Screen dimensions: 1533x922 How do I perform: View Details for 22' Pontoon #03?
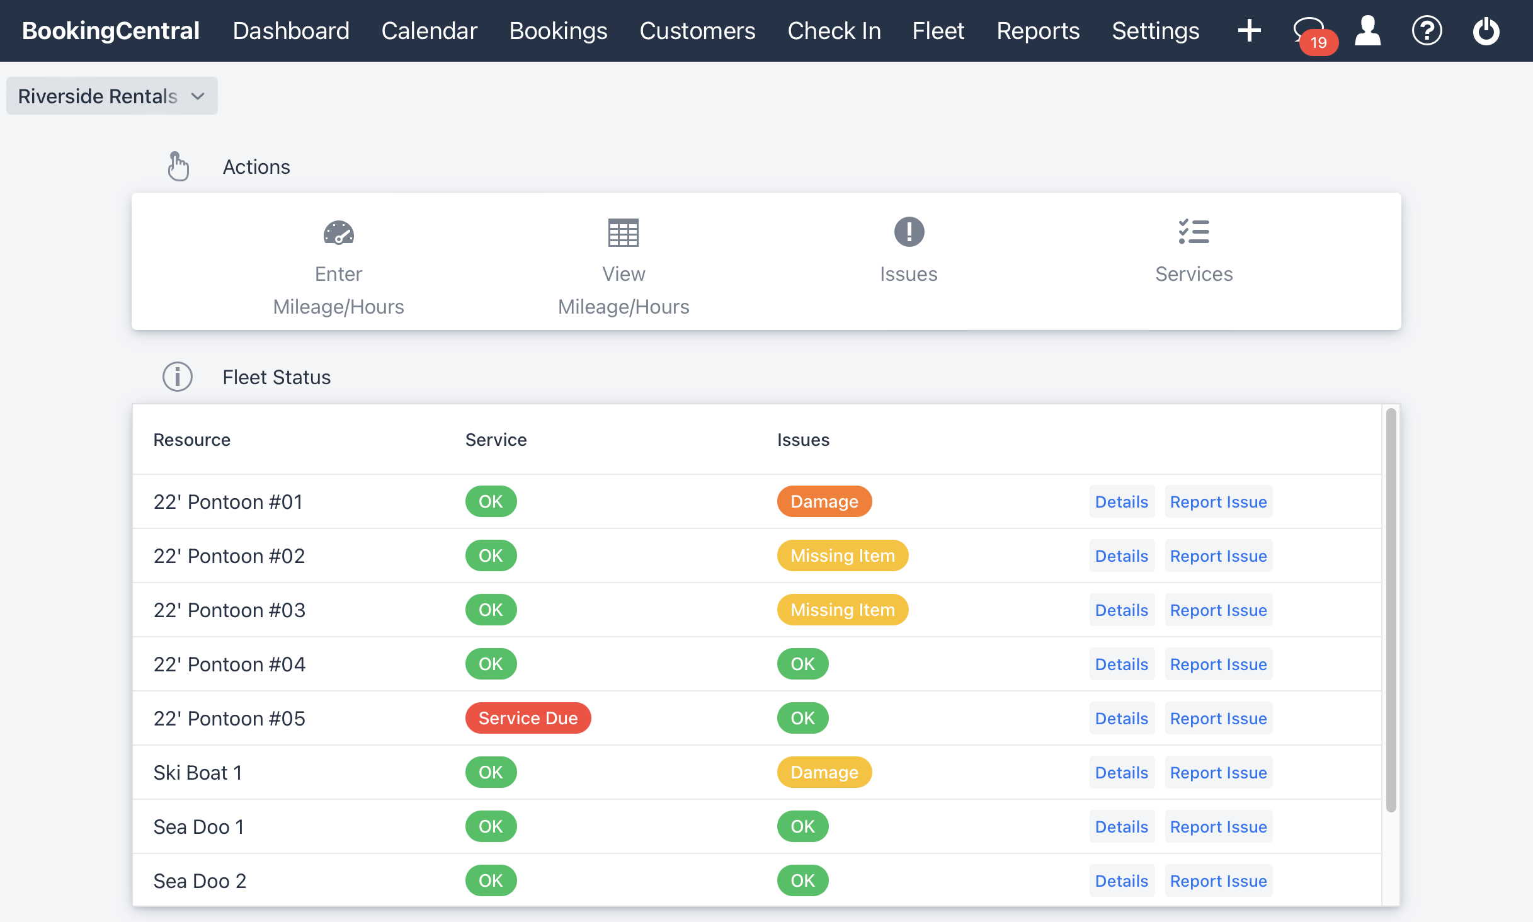[x=1122, y=610]
